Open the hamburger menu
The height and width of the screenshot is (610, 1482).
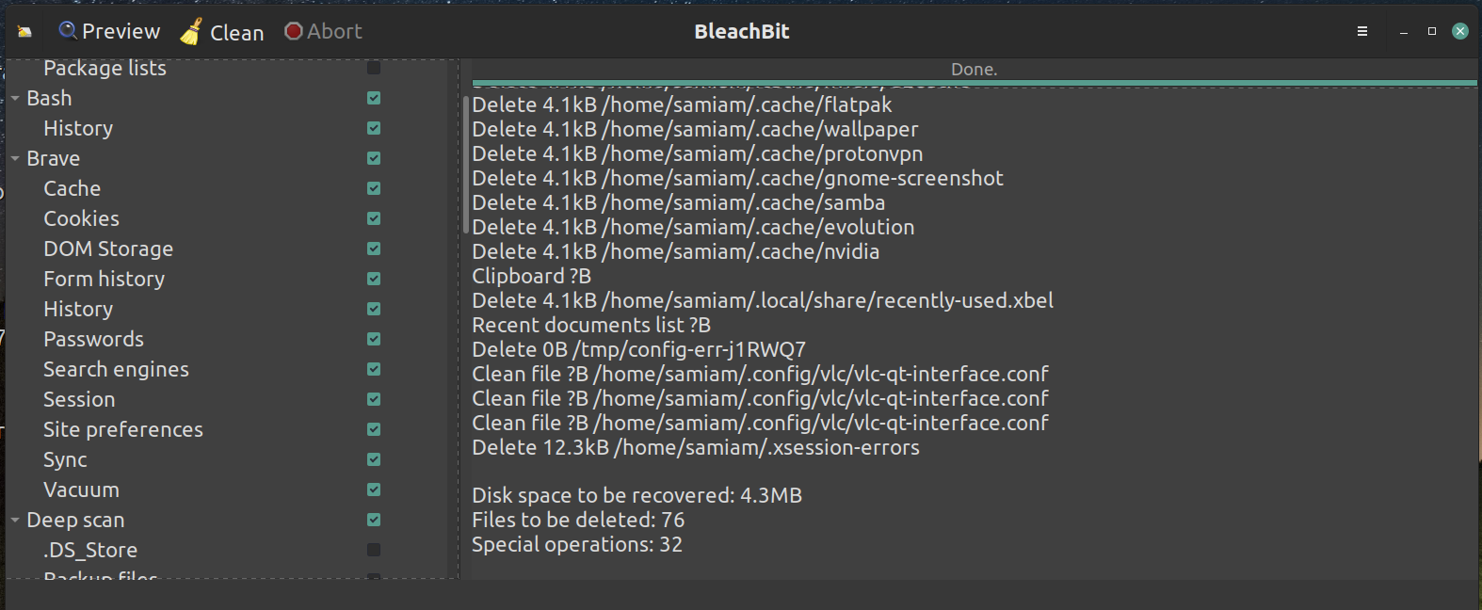1361,30
